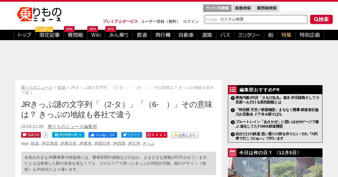The image size is (338, 177).
Task: Click the list icon beside 編集部おすすめPR
Action: [x=233, y=90]
